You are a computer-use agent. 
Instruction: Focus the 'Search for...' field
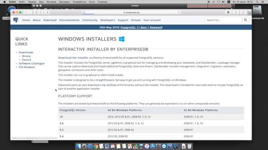(223, 20)
